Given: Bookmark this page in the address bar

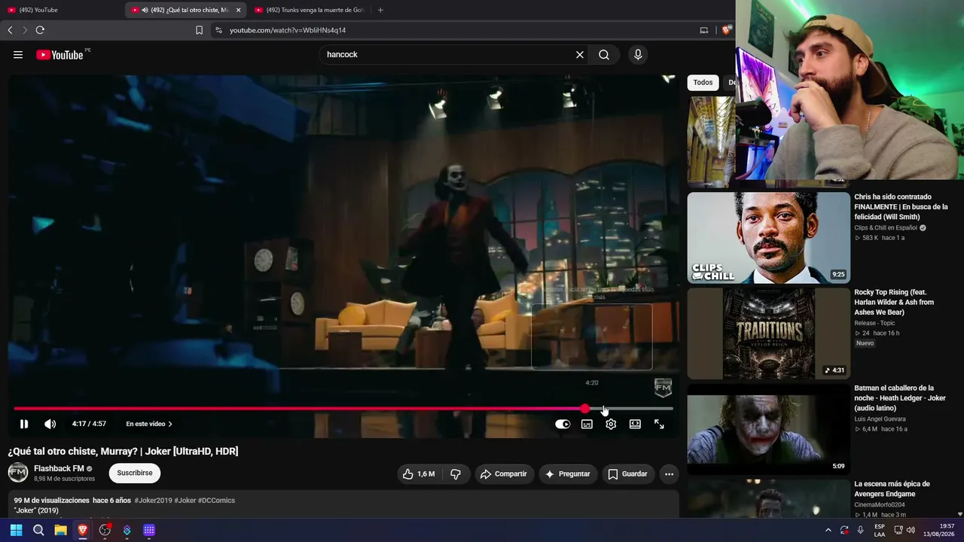Looking at the screenshot, I should (x=199, y=30).
